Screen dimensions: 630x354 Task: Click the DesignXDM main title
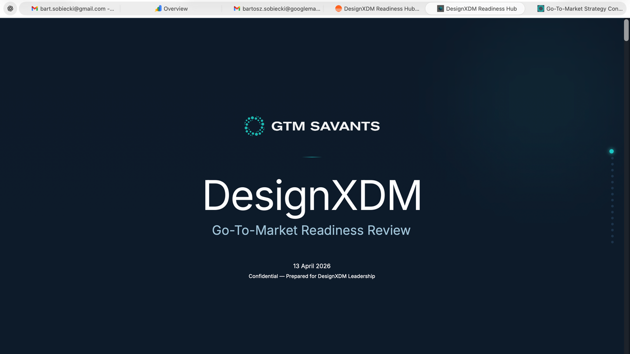click(312, 196)
